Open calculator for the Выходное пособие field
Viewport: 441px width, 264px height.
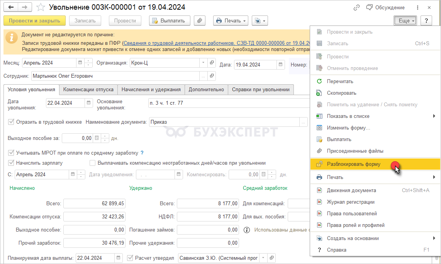click(x=97, y=138)
